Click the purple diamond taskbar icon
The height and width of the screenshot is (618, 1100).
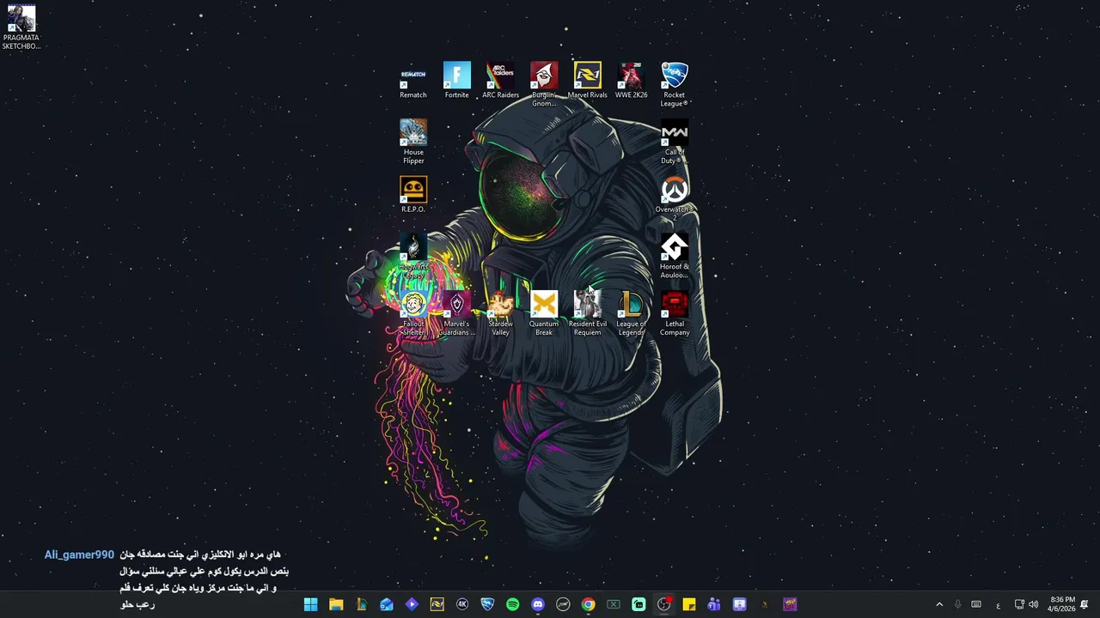pyautogui.click(x=412, y=604)
